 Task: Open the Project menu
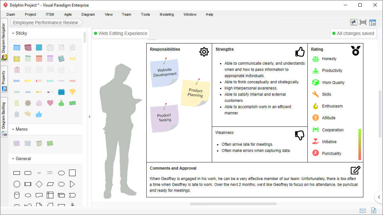pos(30,14)
